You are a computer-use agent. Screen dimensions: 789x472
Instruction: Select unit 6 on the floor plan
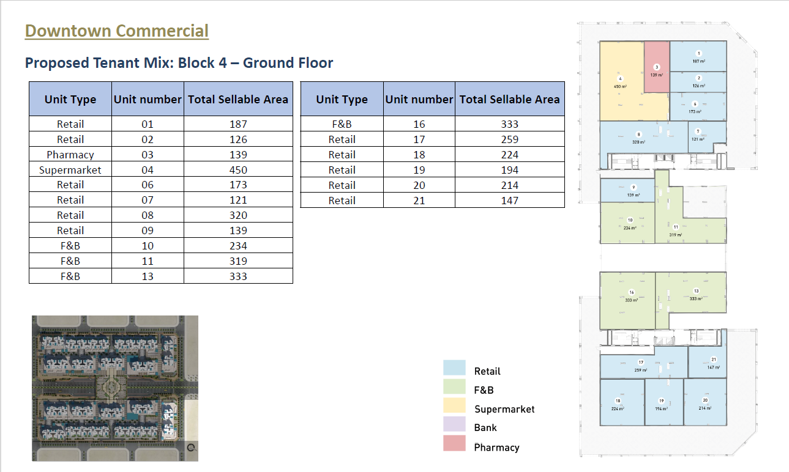698,106
